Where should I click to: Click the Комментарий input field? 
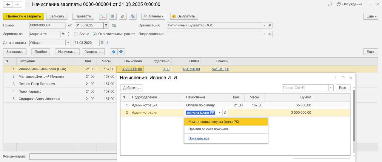[73, 156]
